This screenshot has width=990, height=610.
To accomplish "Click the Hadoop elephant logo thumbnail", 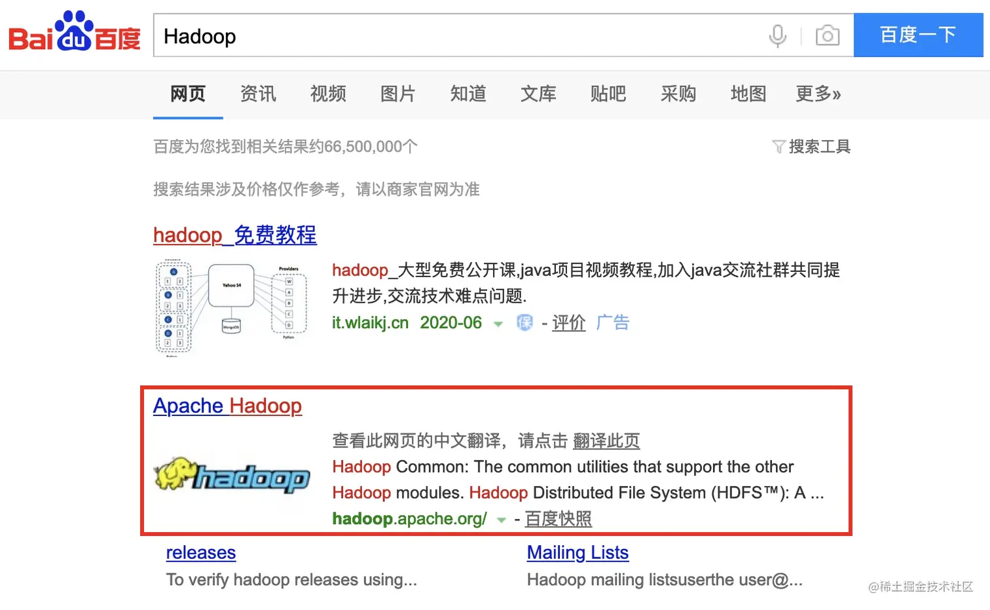I will click(232, 474).
